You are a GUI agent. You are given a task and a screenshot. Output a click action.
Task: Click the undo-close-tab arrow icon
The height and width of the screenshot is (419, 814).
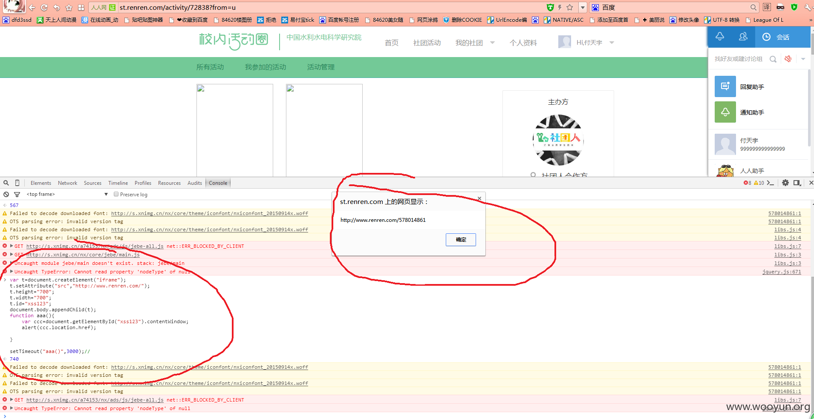(56, 7)
